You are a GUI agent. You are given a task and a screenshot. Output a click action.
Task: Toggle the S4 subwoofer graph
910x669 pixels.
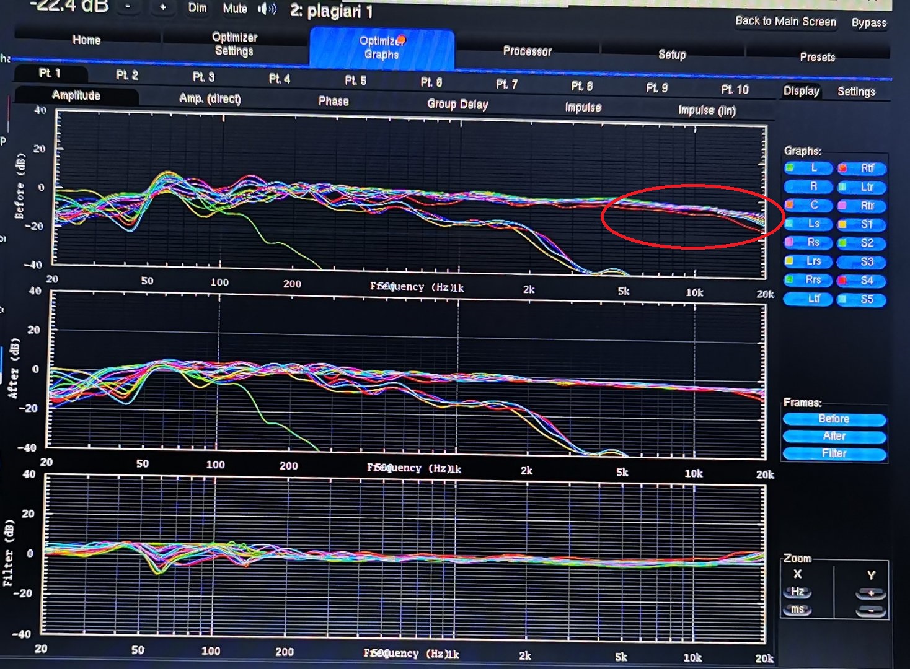[x=862, y=281]
